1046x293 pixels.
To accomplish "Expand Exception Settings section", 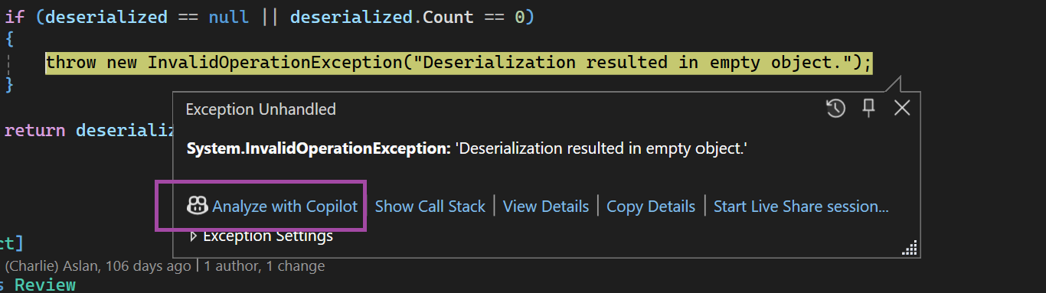I will [260, 236].
